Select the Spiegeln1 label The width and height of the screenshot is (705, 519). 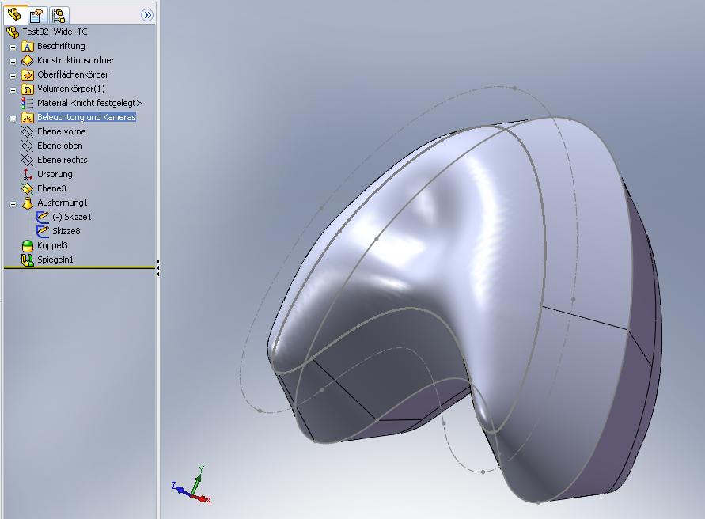coord(55,259)
